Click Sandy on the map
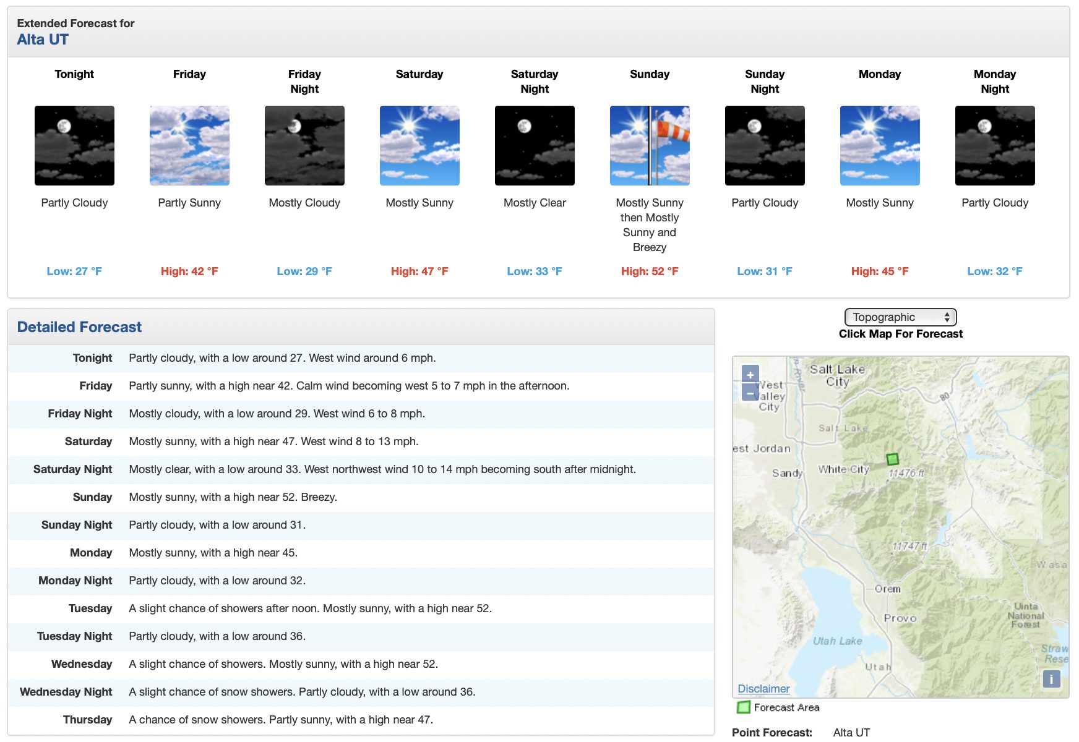This screenshot has height=742, width=1079. tap(787, 473)
